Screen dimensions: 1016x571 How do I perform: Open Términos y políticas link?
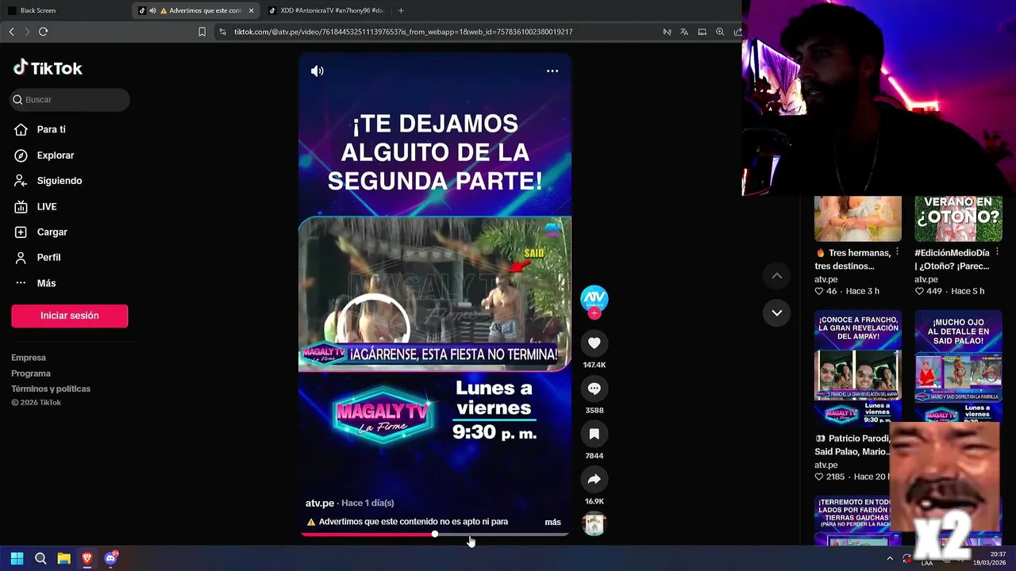click(51, 389)
